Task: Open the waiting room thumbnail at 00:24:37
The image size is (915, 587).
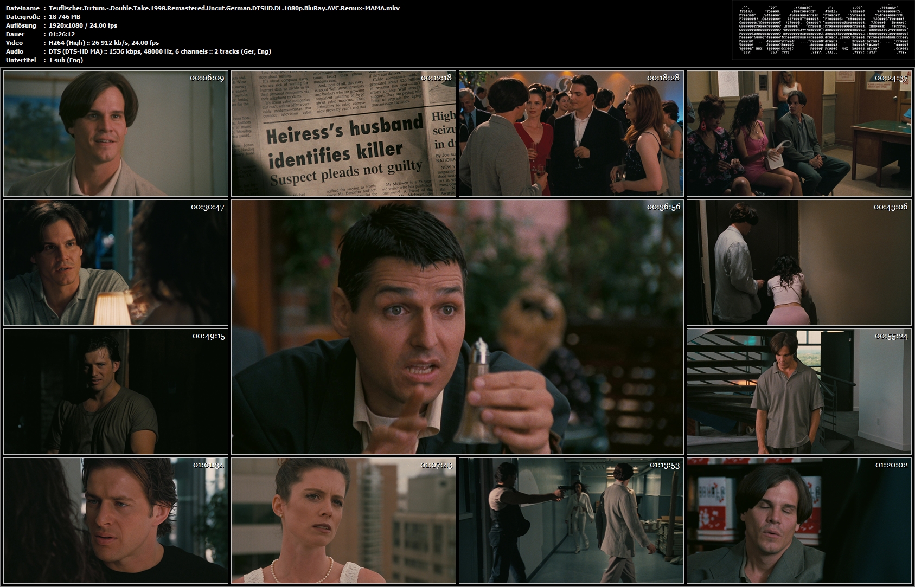Action: pos(799,133)
